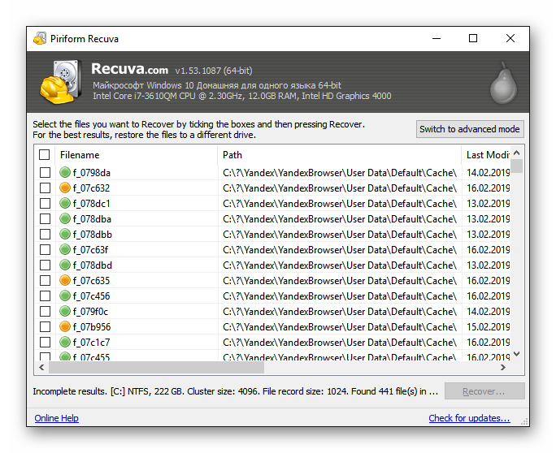Maximize the Piriform Recuva window

[473, 38]
